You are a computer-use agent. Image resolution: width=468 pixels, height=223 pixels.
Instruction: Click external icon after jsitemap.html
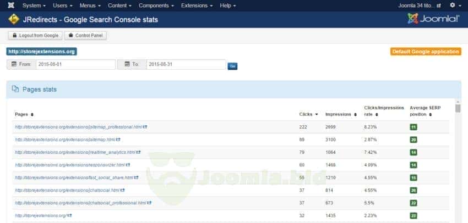click(x=118, y=140)
